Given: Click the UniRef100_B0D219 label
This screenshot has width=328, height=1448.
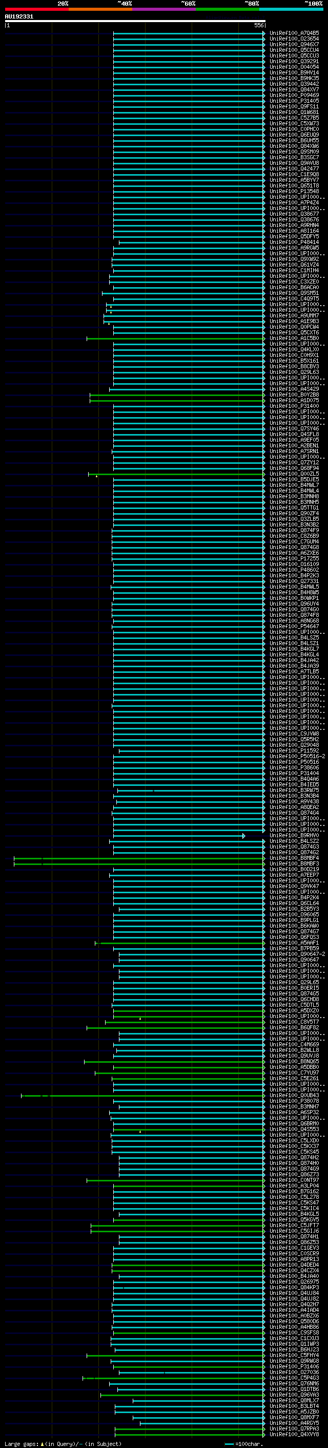Looking at the screenshot, I should [294, 869].
